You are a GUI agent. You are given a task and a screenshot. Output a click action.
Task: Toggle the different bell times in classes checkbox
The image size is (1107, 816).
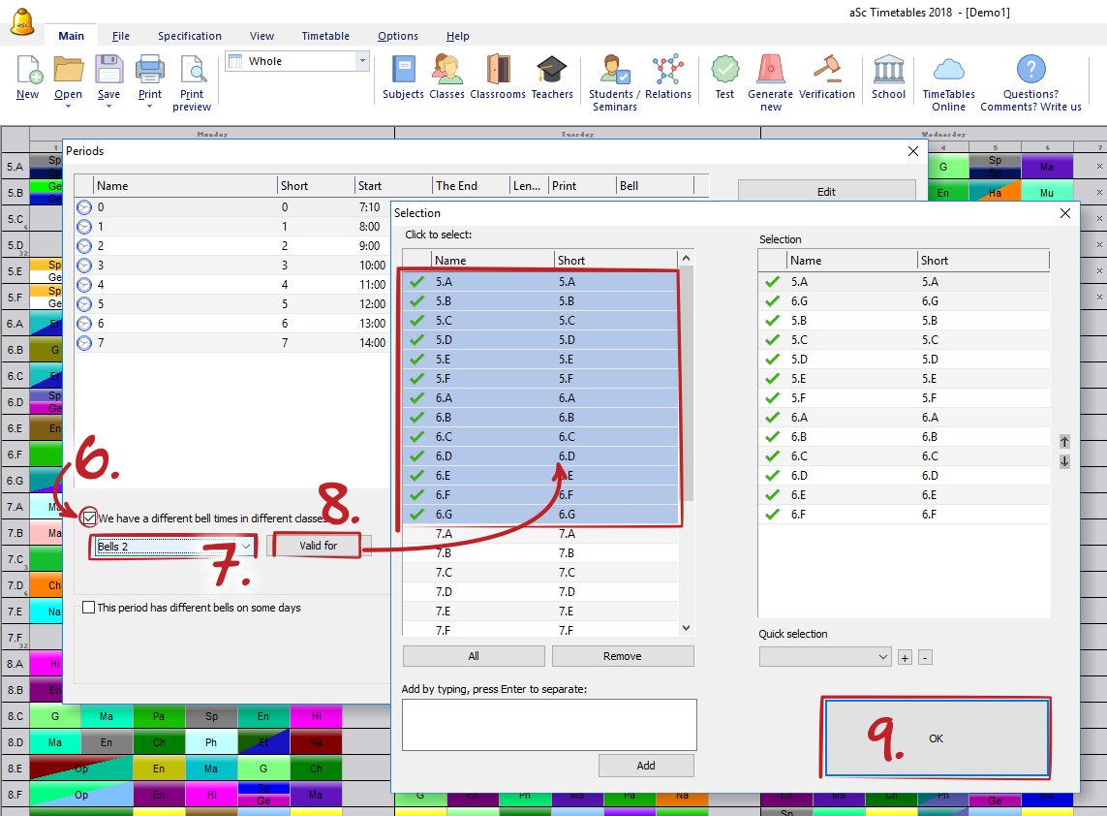tap(89, 518)
